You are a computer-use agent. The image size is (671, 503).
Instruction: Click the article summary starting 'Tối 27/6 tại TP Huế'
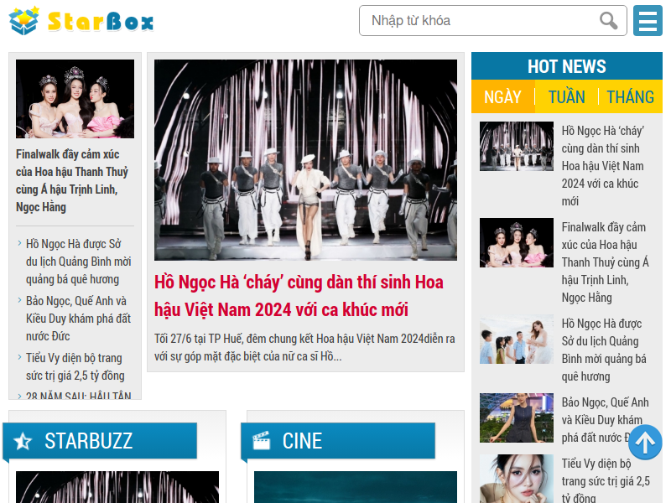tap(304, 347)
